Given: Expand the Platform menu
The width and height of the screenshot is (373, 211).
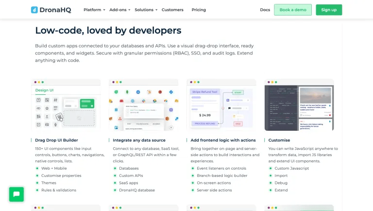Looking at the screenshot, I should (x=94, y=10).
